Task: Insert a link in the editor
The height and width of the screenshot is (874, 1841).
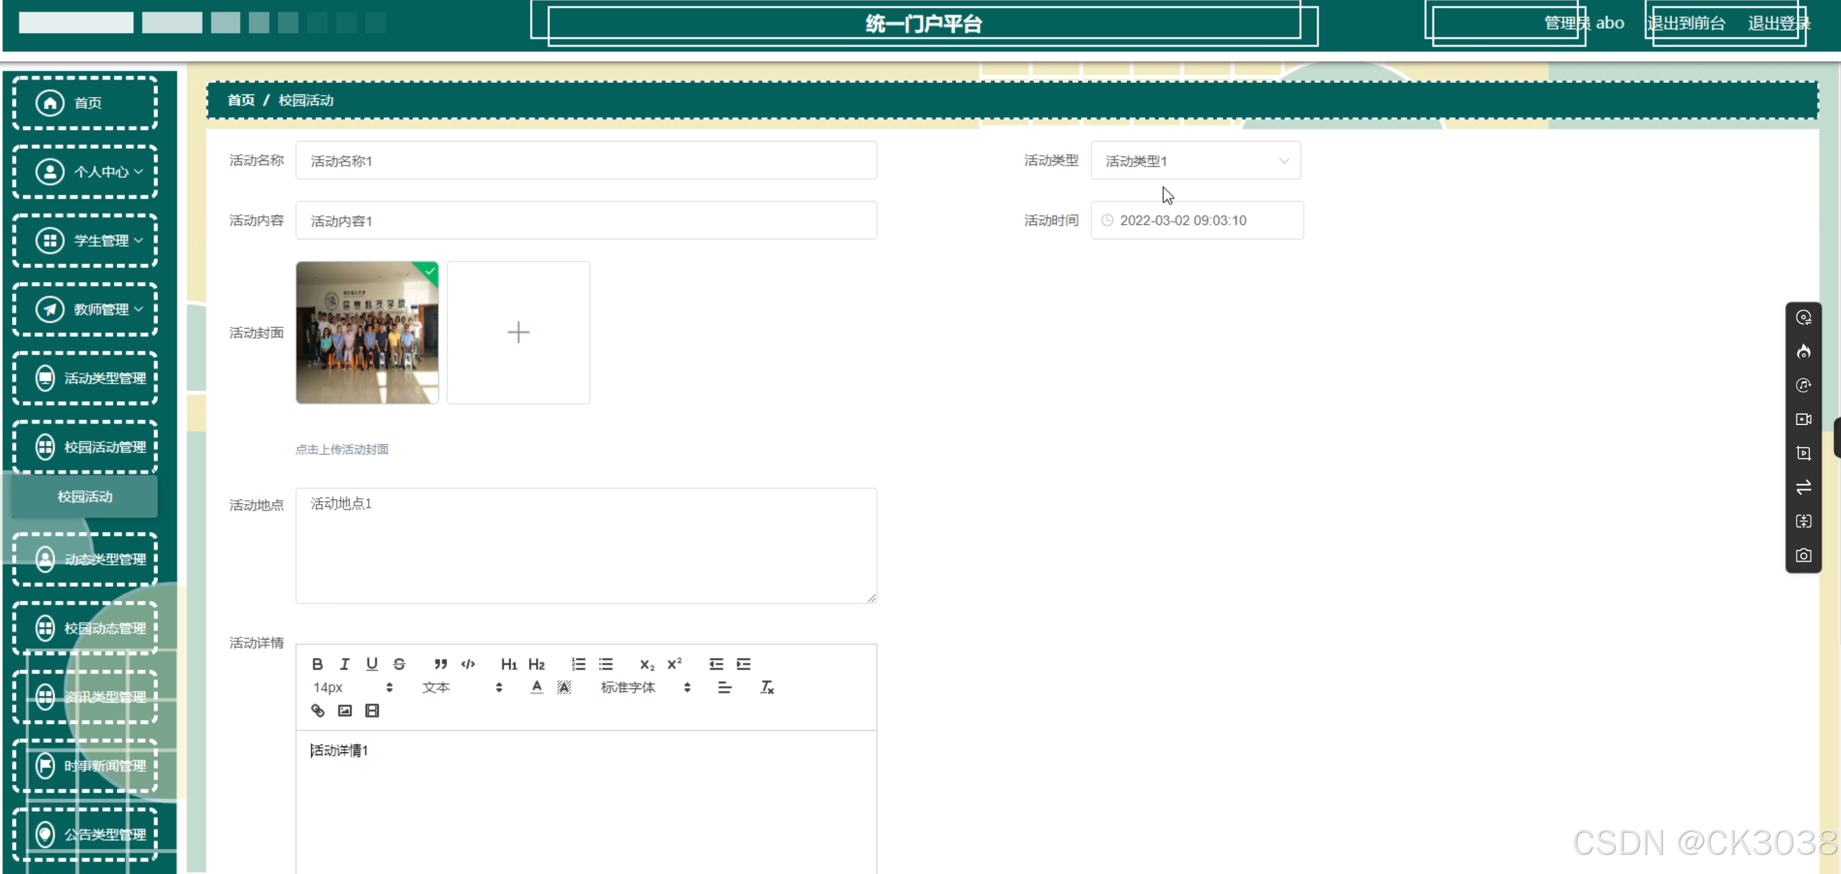Action: click(317, 710)
